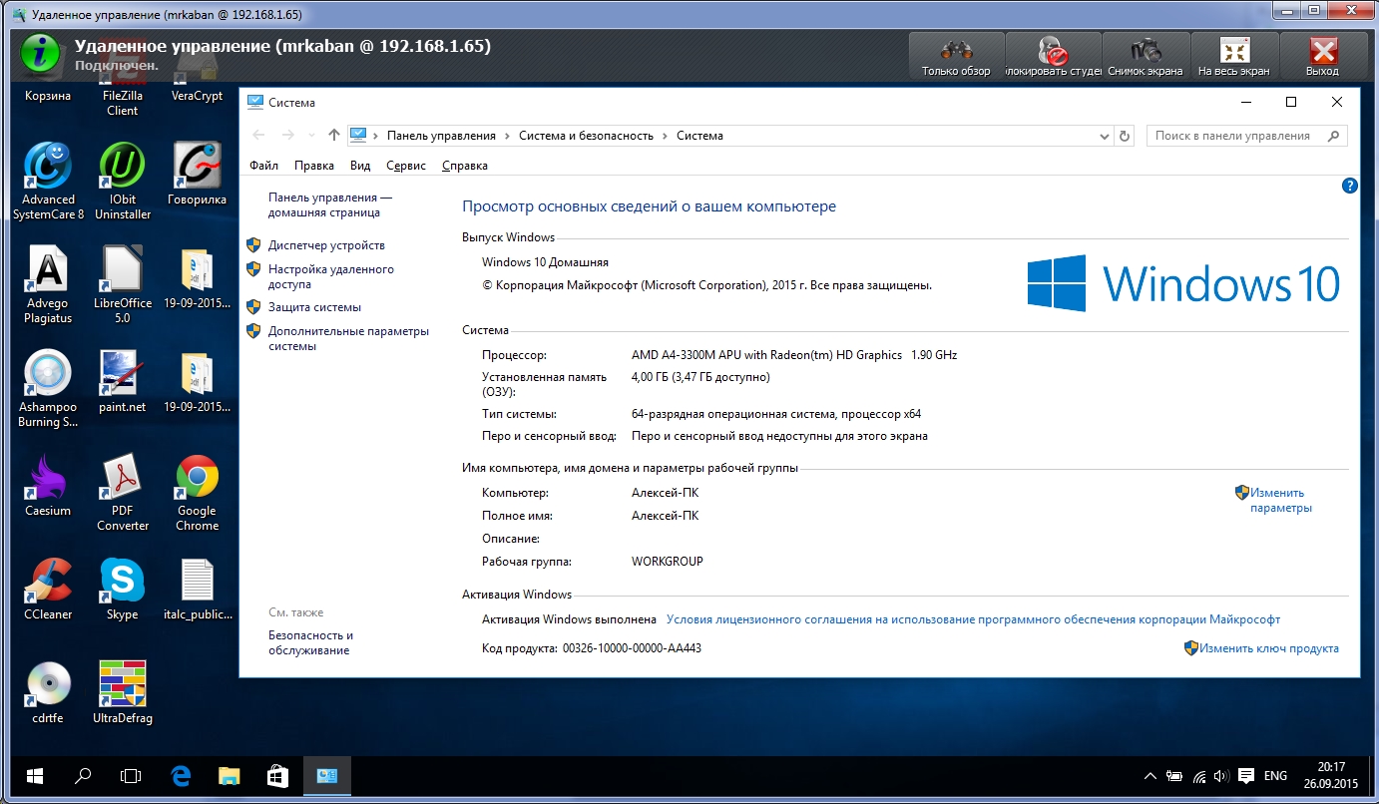Select PDF Converter desktop icon

(123, 492)
